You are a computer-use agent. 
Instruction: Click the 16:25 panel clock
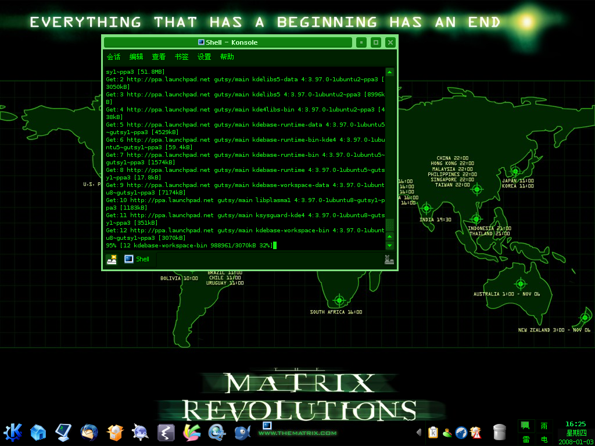coord(575,424)
